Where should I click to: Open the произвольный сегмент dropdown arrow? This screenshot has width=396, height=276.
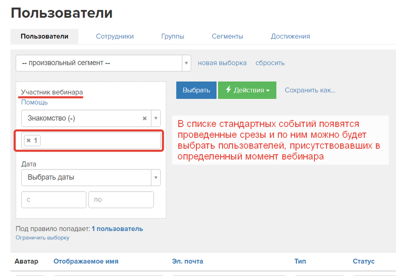[186, 63]
